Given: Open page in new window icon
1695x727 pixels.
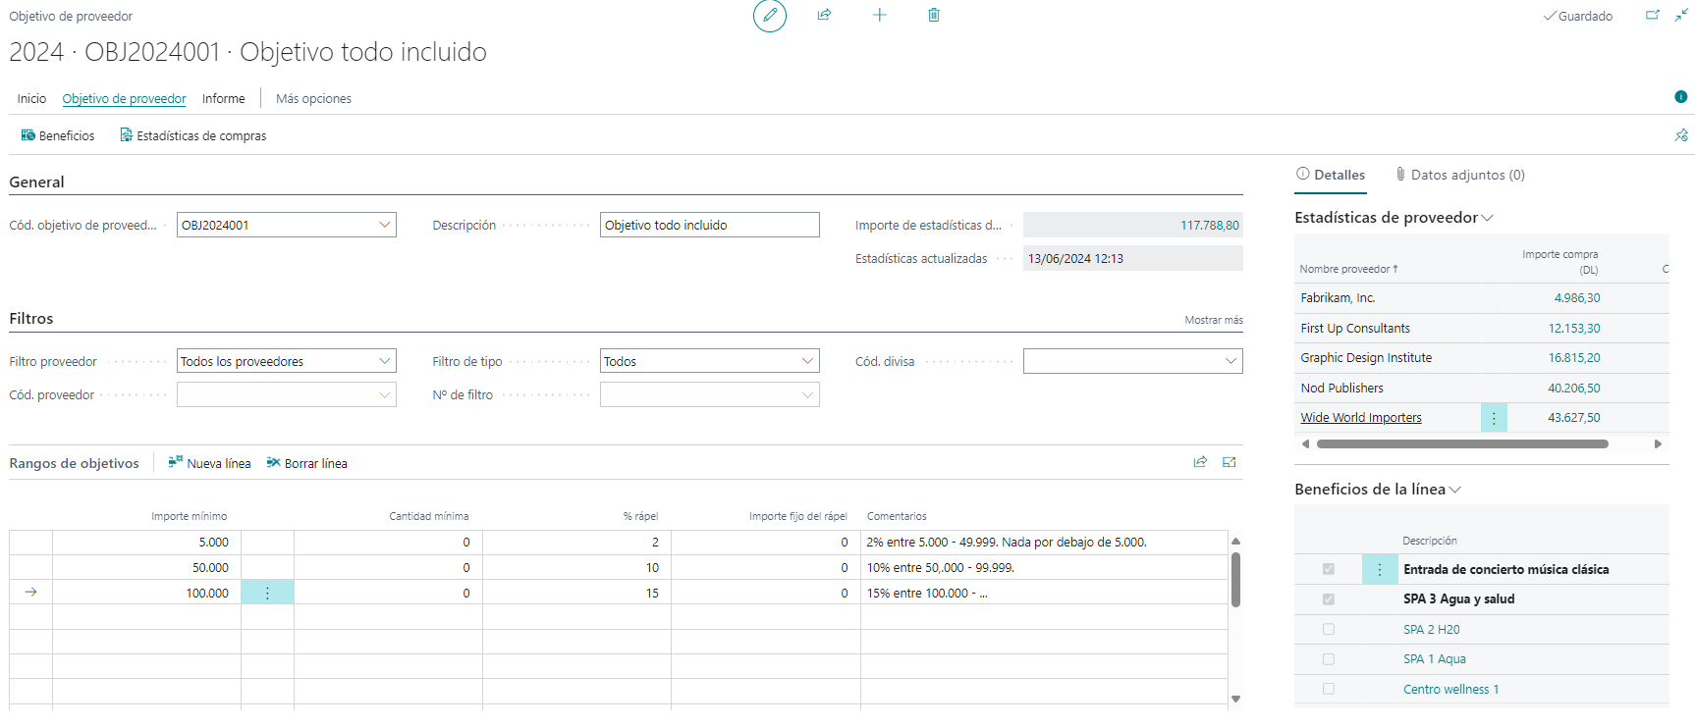Looking at the screenshot, I should click(1653, 15).
